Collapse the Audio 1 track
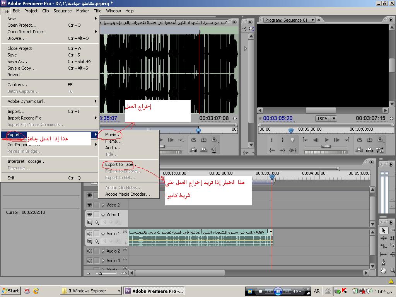 (103, 234)
